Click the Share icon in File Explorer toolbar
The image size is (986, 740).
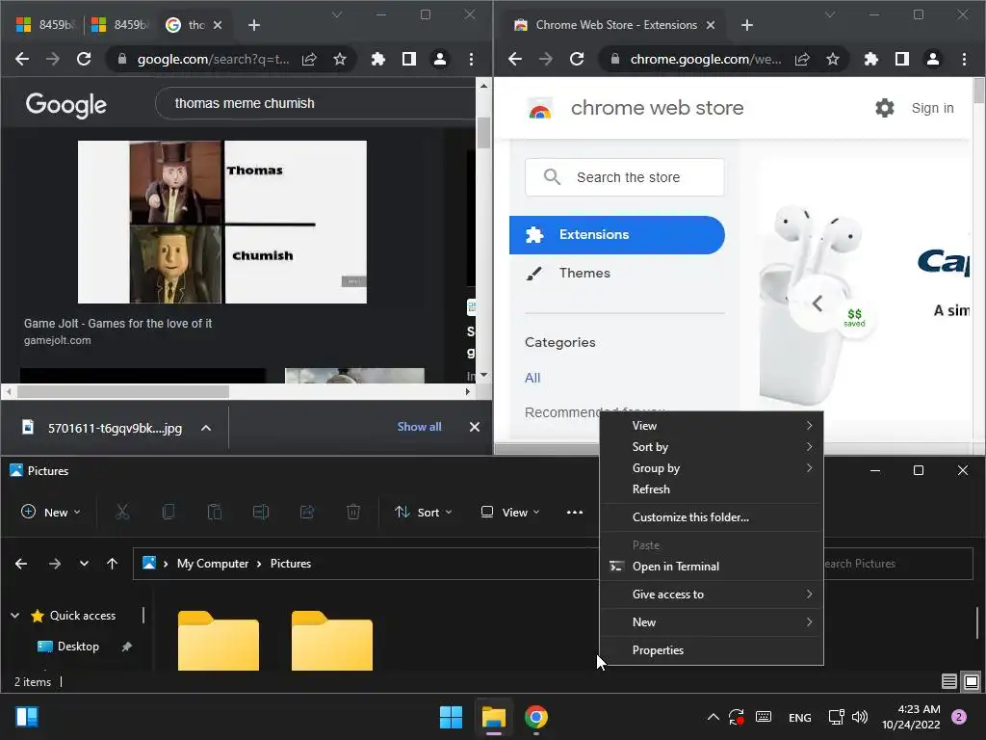coord(307,513)
